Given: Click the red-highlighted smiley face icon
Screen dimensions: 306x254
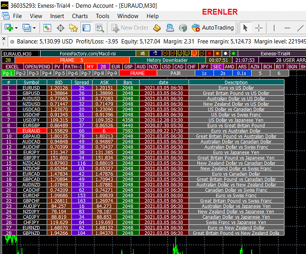Looking at the screenshot, I should tap(194, 53).
